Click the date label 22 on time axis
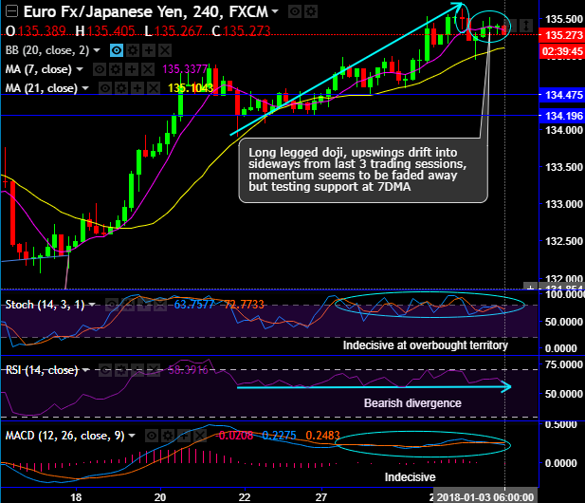Image resolution: width=585 pixels, height=503 pixels. [245, 497]
